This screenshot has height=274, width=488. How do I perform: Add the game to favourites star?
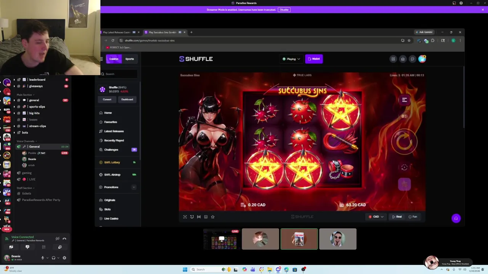click(x=213, y=217)
